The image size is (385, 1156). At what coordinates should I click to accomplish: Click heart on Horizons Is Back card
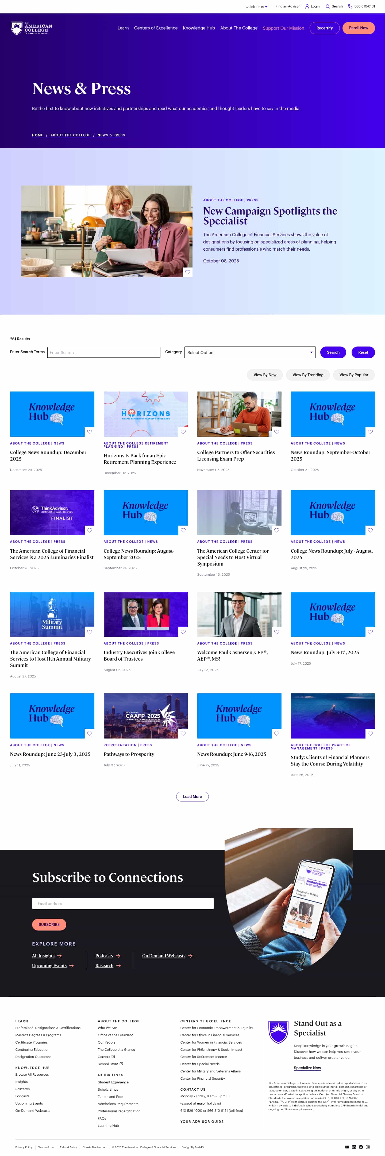(x=183, y=432)
